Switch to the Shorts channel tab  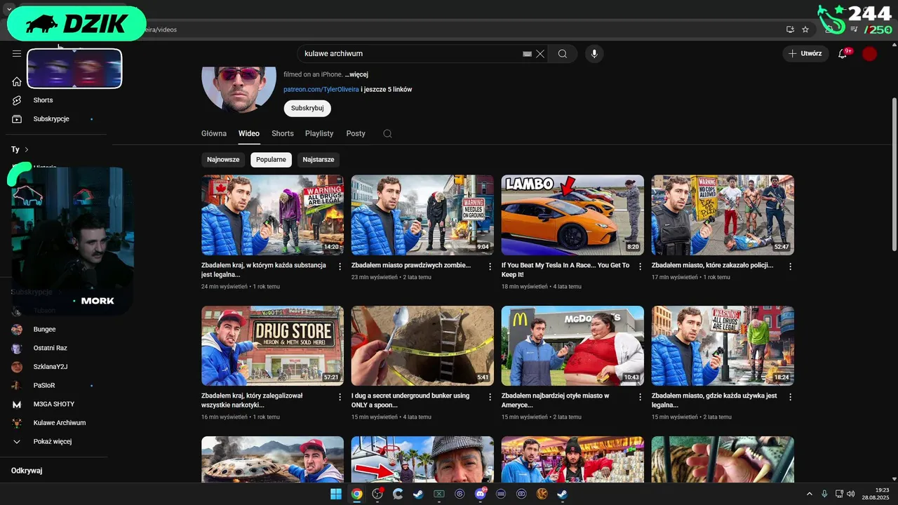tap(283, 133)
